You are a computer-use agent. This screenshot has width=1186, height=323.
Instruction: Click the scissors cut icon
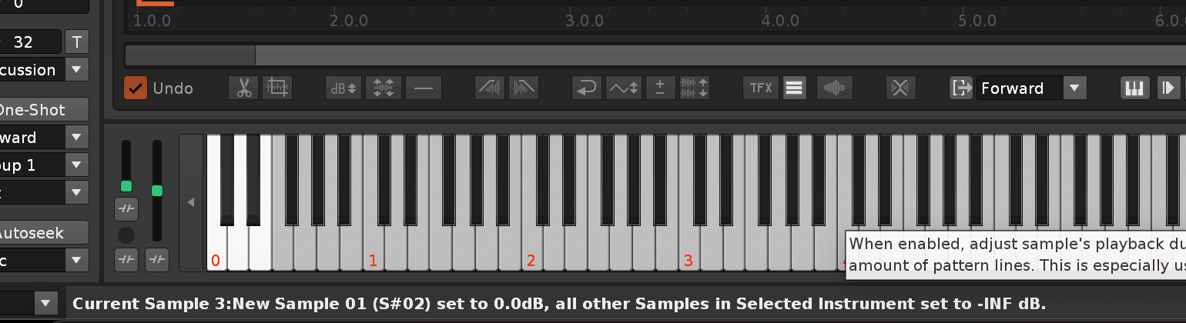pos(243,88)
